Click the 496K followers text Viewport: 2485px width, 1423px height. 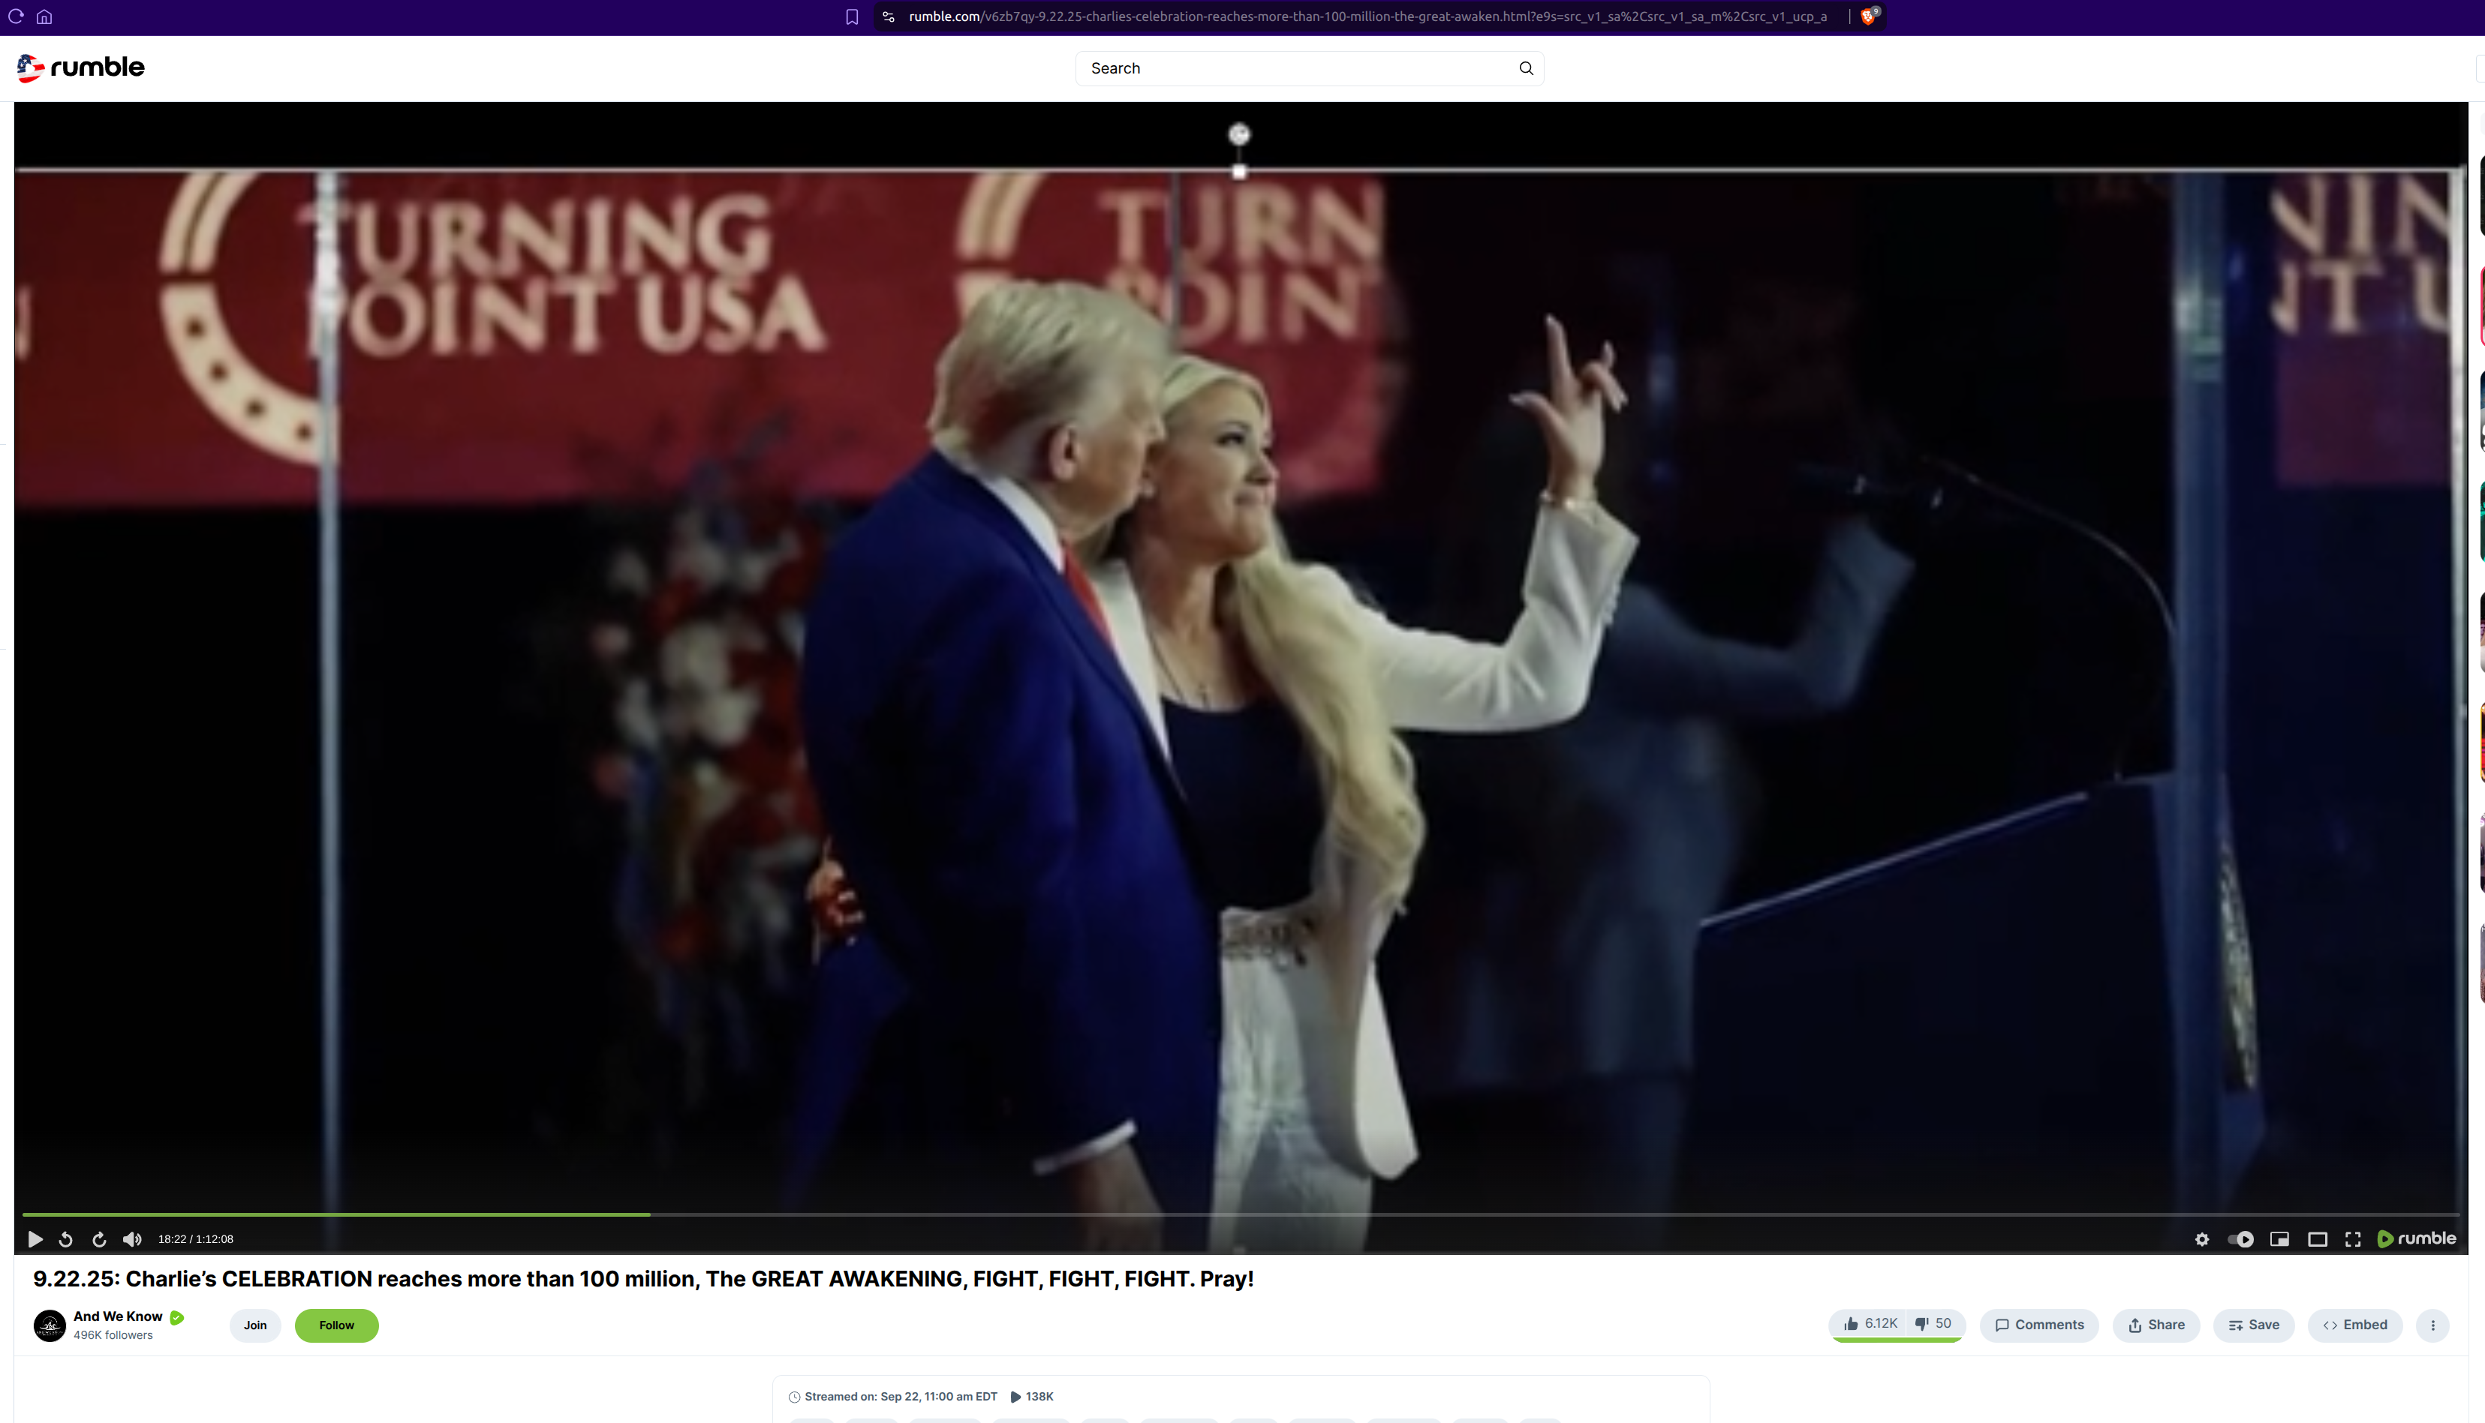pos(113,1335)
